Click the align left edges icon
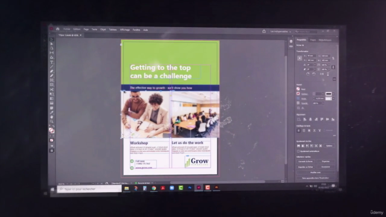 pos(305,119)
